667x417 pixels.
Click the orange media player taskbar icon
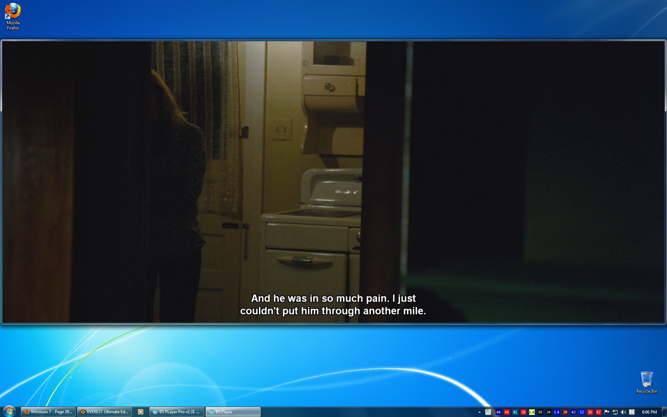[x=141, y=412]
